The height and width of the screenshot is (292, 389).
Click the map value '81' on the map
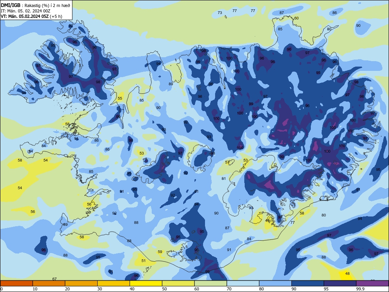pos(224,179)
